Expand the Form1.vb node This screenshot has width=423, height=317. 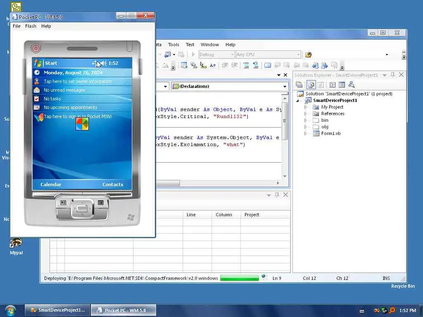pos(305,133)
